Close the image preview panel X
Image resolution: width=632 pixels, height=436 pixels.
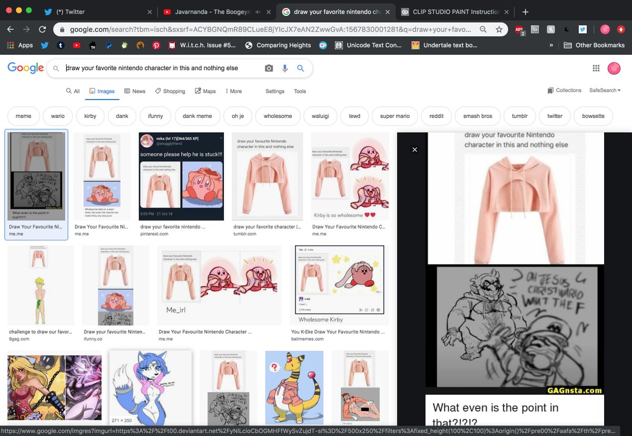pyautogui.click(x=414, y=150)
